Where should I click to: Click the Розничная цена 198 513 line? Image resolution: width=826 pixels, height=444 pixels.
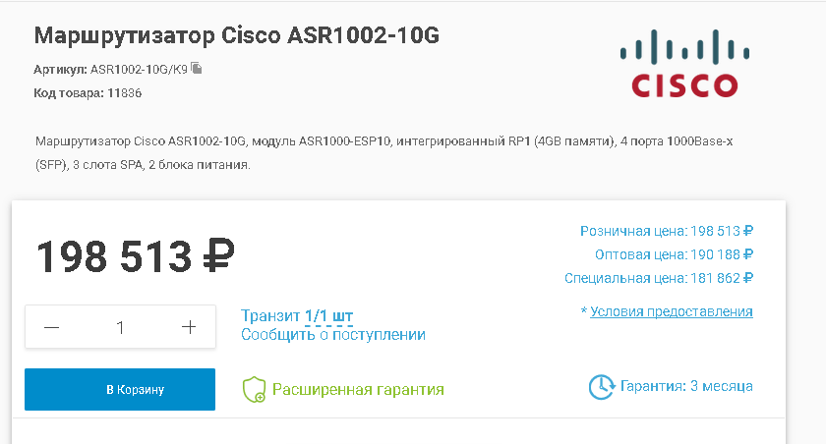[x=667, y=231]
